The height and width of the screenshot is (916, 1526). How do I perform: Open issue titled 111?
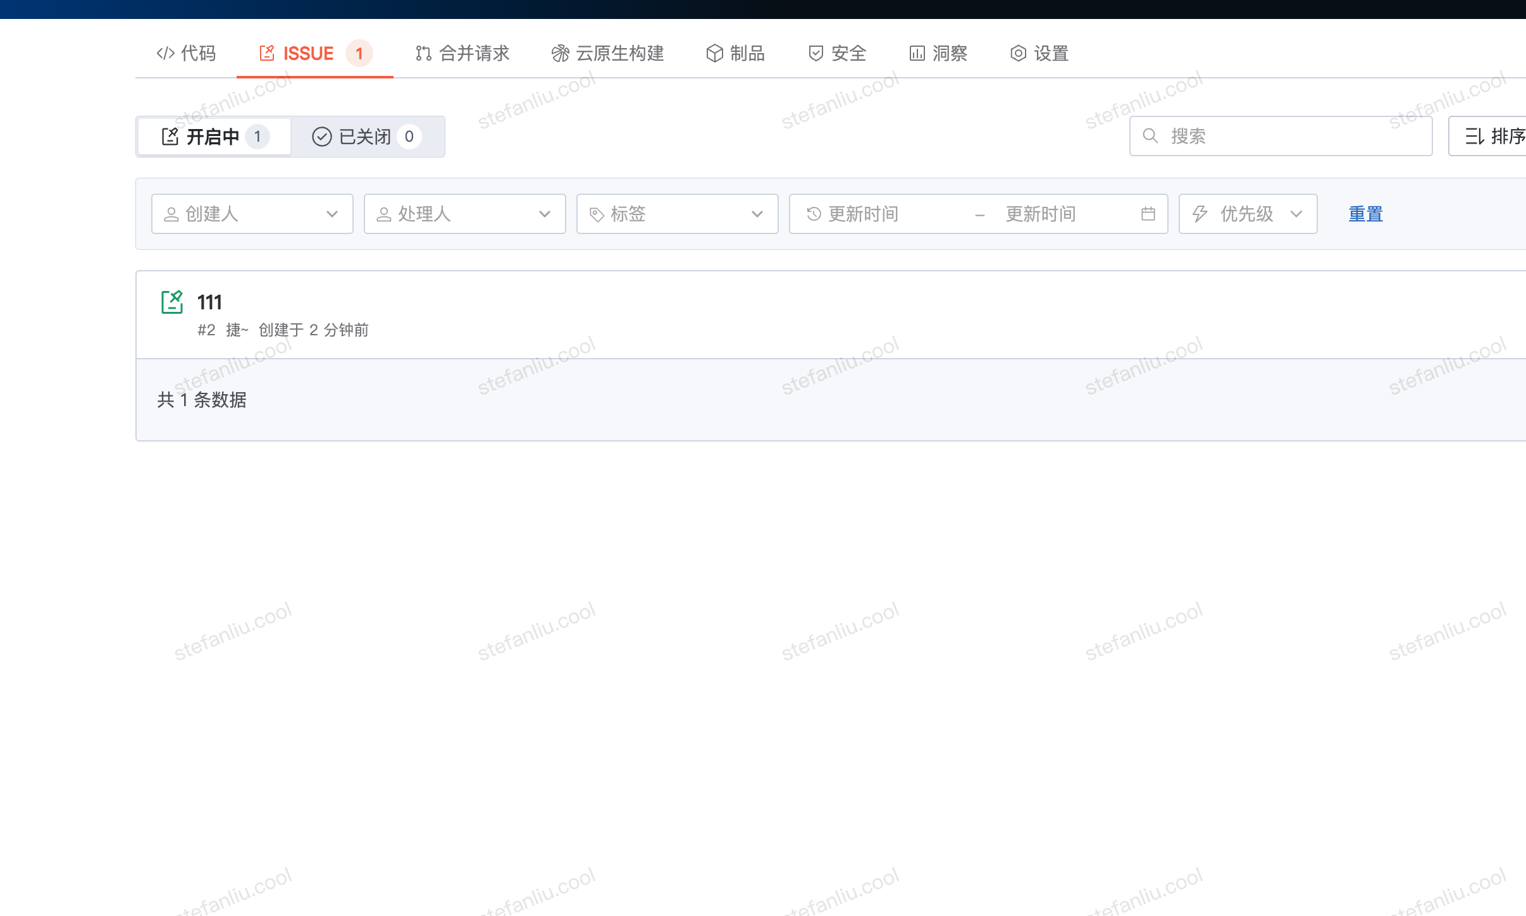(209, 302)
